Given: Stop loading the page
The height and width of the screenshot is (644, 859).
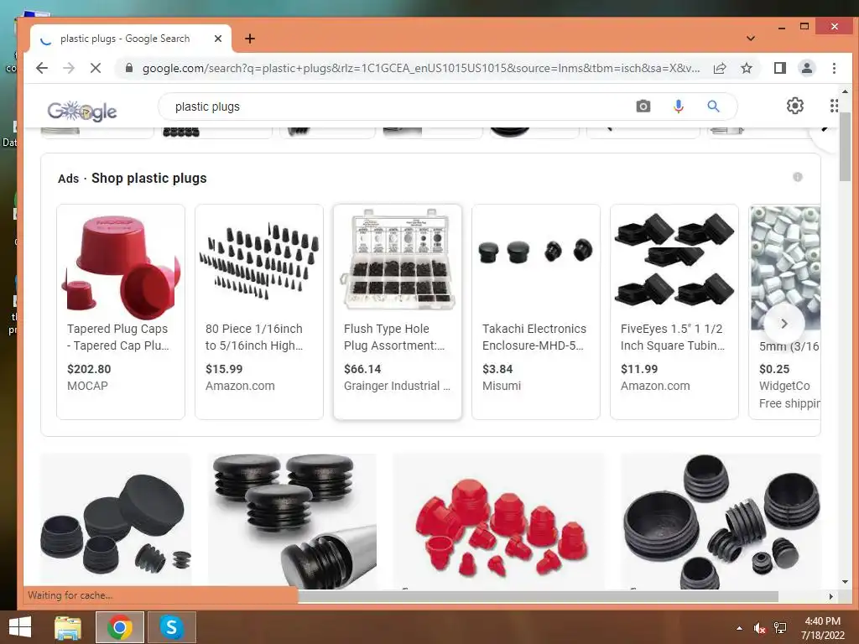Looking at the screenshot, I should click(x=96, y=68).
